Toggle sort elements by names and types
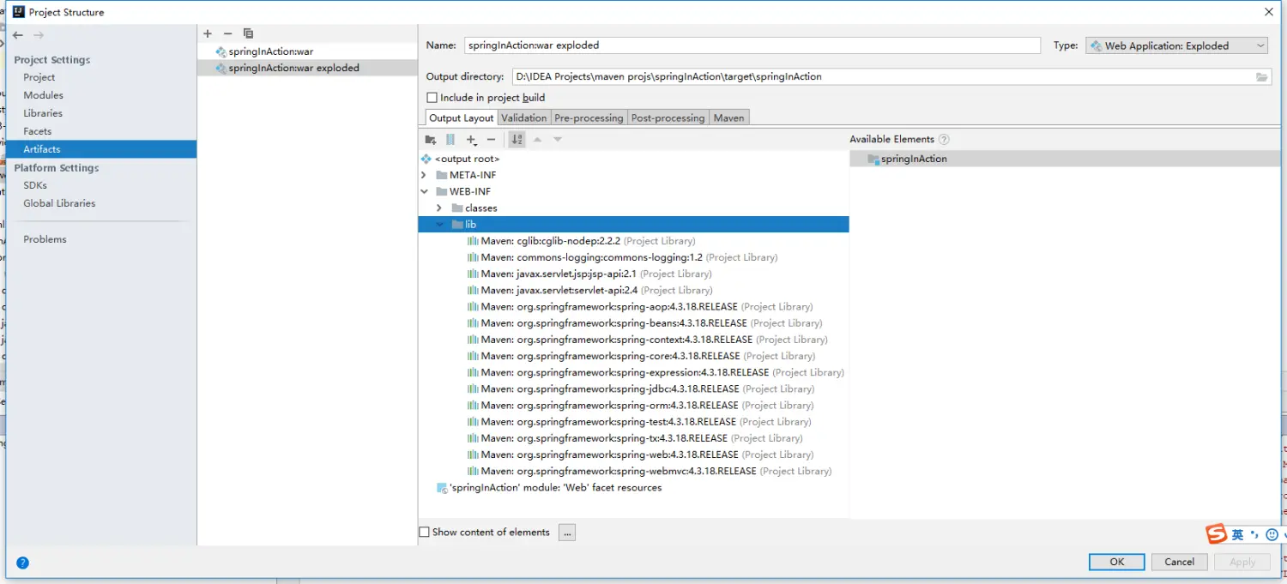This screenshot has width=1287, height=584. coord(517,139)
